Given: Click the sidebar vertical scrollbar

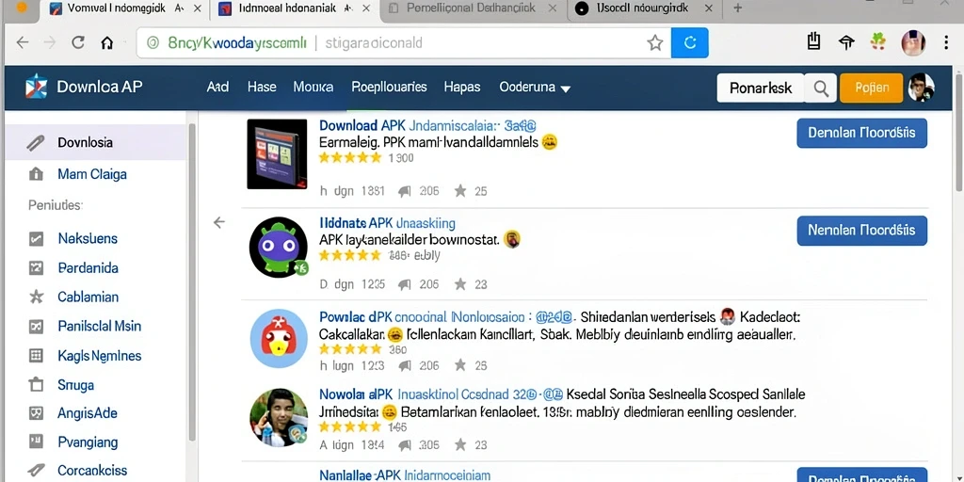Looking at the screenshot, I should click(x=192, y=282).
